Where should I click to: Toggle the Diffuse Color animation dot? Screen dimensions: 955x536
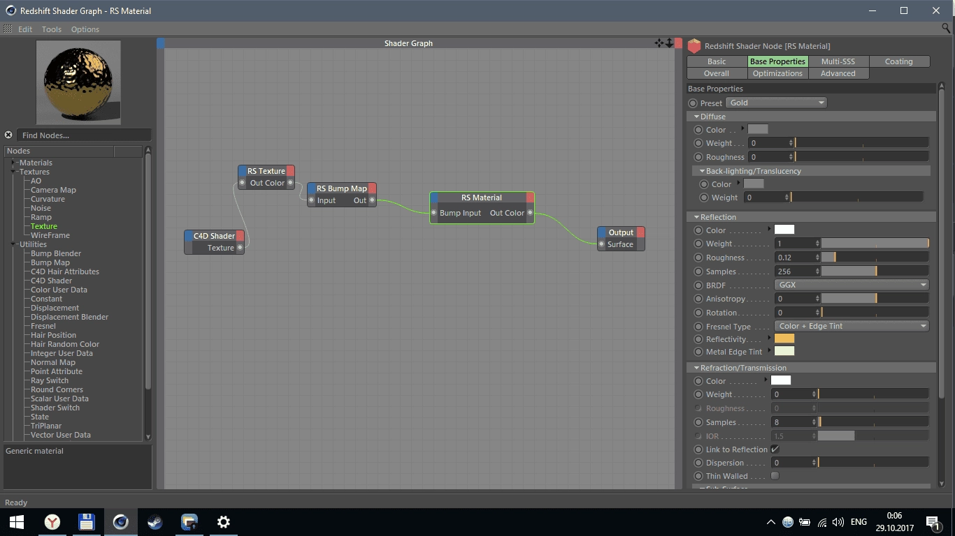pyautogui.click(x=698, y=130)
